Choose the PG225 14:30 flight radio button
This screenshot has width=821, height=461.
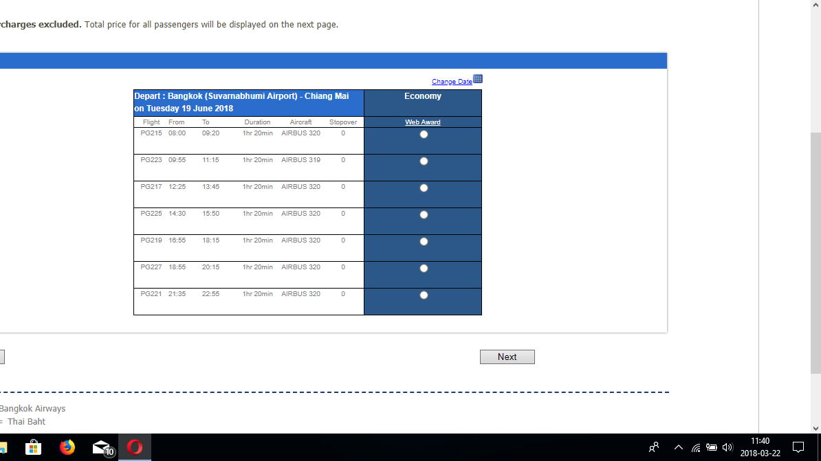tap(424, 214)
